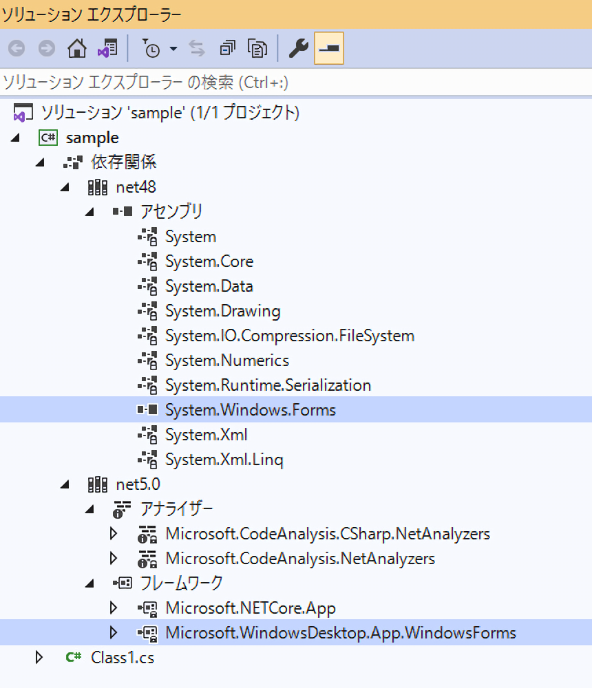This screenshot has height=688, width=592.
Task: Toggle the Pending Changes Filter clock button
Action: point(151,49)
